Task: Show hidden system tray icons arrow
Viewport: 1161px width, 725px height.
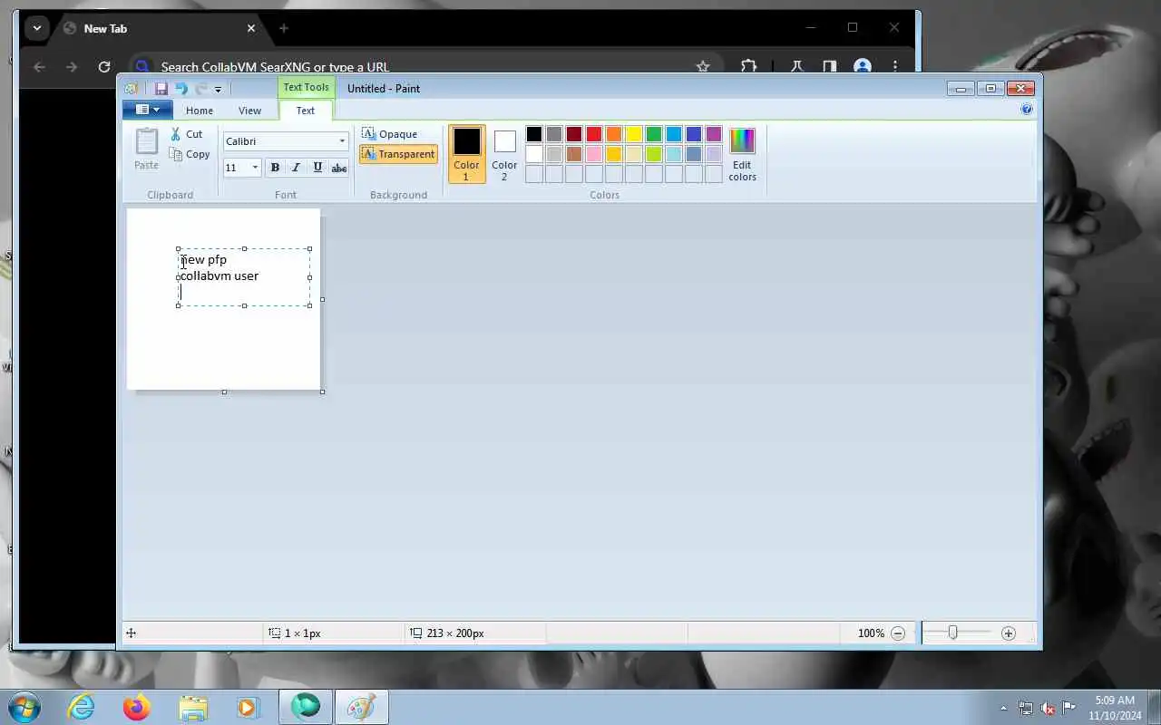Action: tap(1003, 708)
